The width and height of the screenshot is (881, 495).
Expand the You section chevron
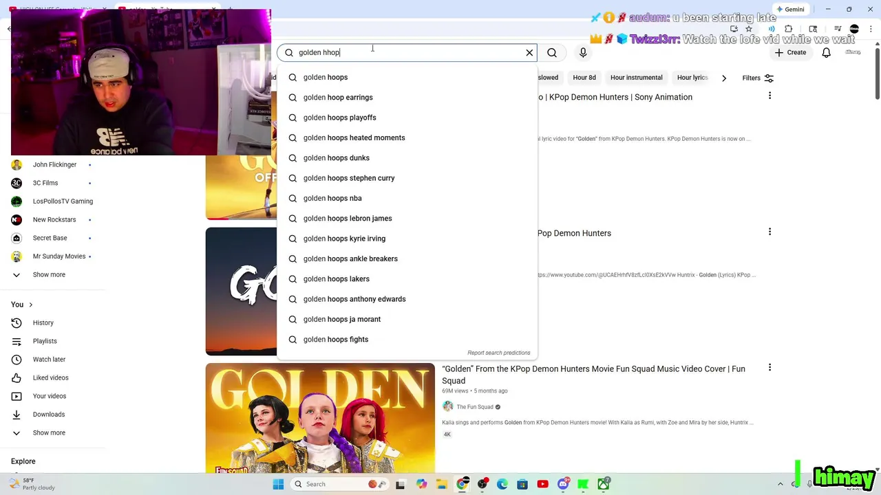pos(30,305)
